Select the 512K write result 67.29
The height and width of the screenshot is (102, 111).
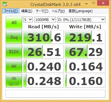[85, 52]
